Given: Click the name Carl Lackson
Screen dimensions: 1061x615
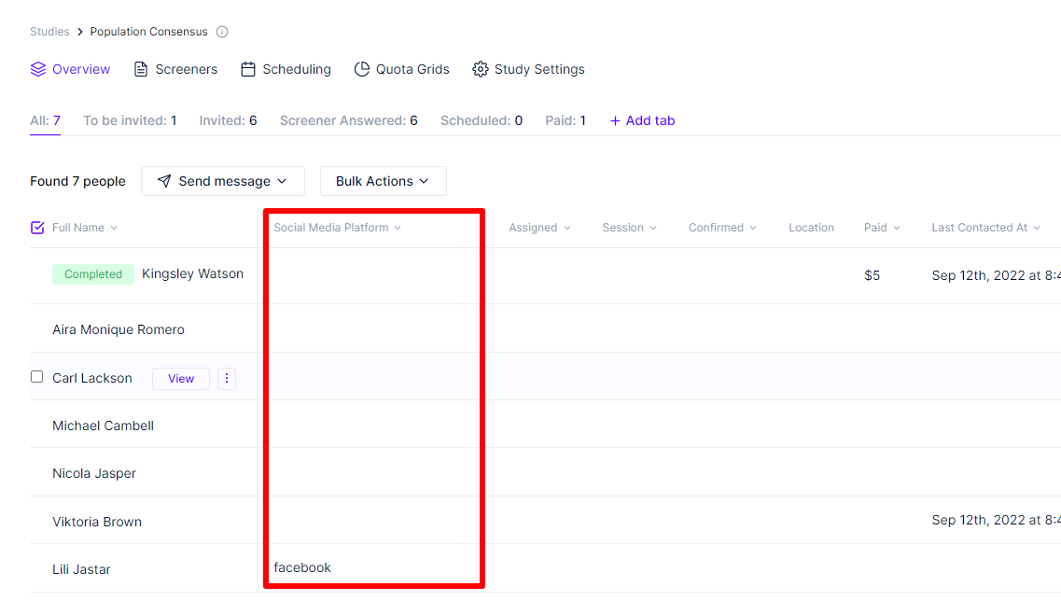Looking at the screenshot, I should 92,378.
